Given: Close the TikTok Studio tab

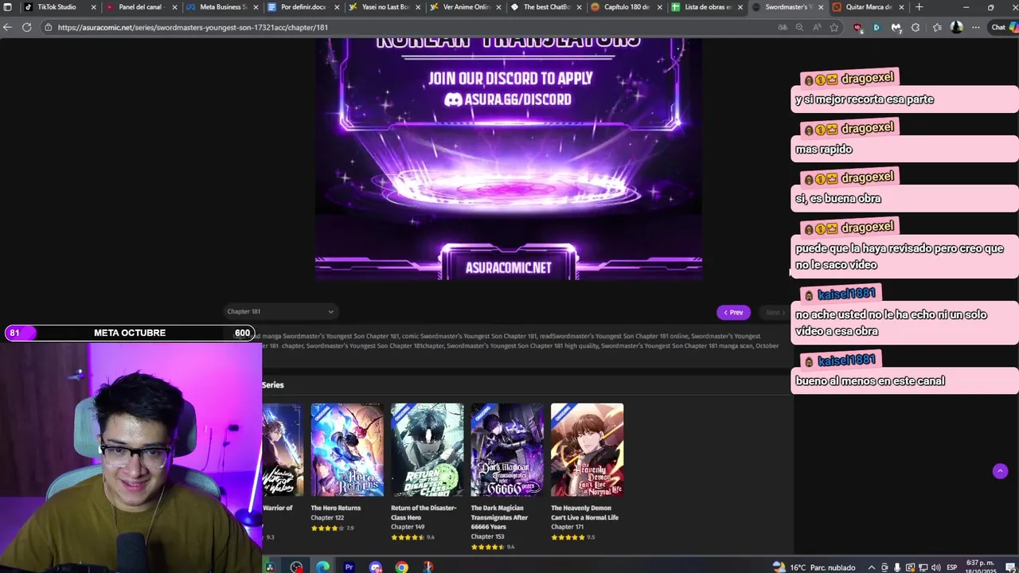Looking at the screenshot, I should (x=93, y=7).
